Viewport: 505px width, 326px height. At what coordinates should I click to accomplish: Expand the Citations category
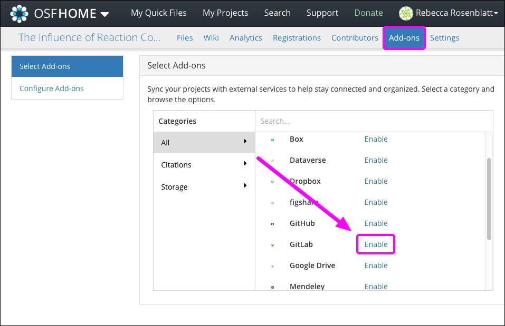[204, 164]
